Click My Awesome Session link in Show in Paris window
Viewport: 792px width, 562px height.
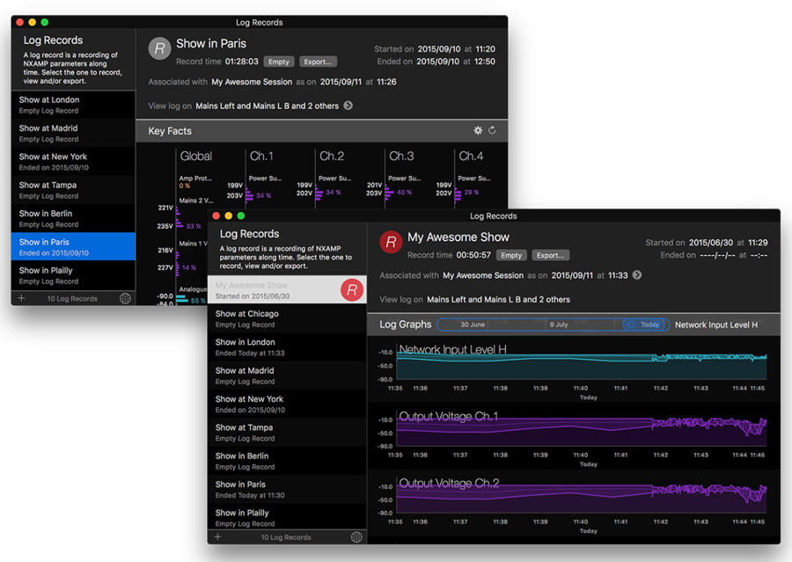click(x=252, y=82)
